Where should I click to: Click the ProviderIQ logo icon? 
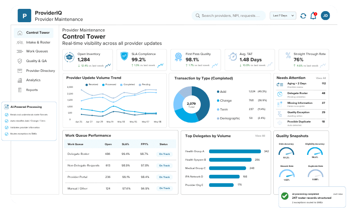(24, 16)
